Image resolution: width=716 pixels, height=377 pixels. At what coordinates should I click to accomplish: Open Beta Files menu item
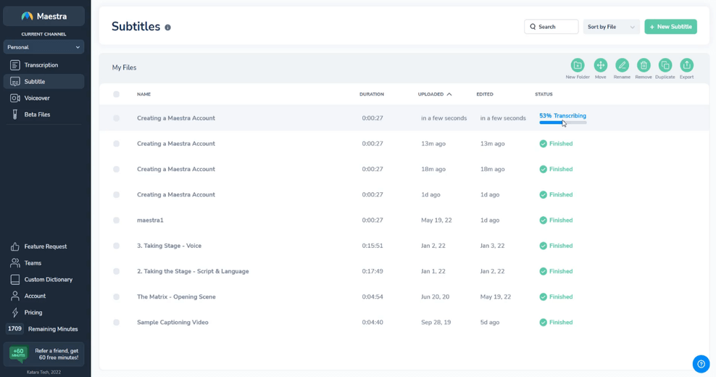coord(37,115)
